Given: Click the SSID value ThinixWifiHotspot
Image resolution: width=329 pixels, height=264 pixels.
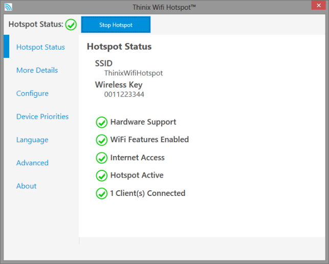Looking at the screenshot, I should [x=134, y=73].
